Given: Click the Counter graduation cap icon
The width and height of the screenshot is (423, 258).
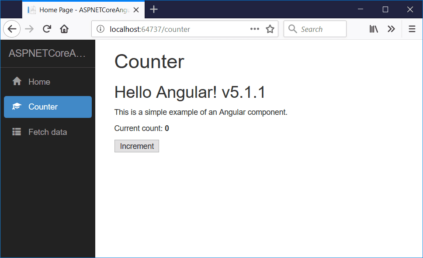Looking at the screenshot, I should 17,107.
